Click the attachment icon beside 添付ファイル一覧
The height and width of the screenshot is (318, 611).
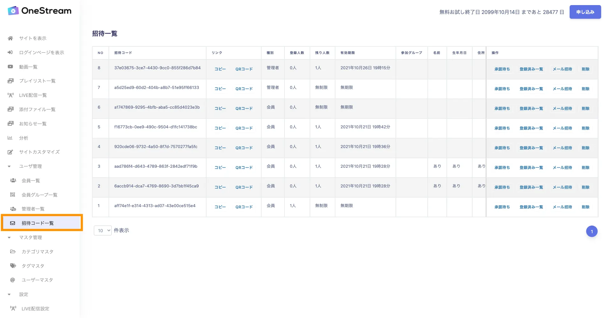point(11,109)
